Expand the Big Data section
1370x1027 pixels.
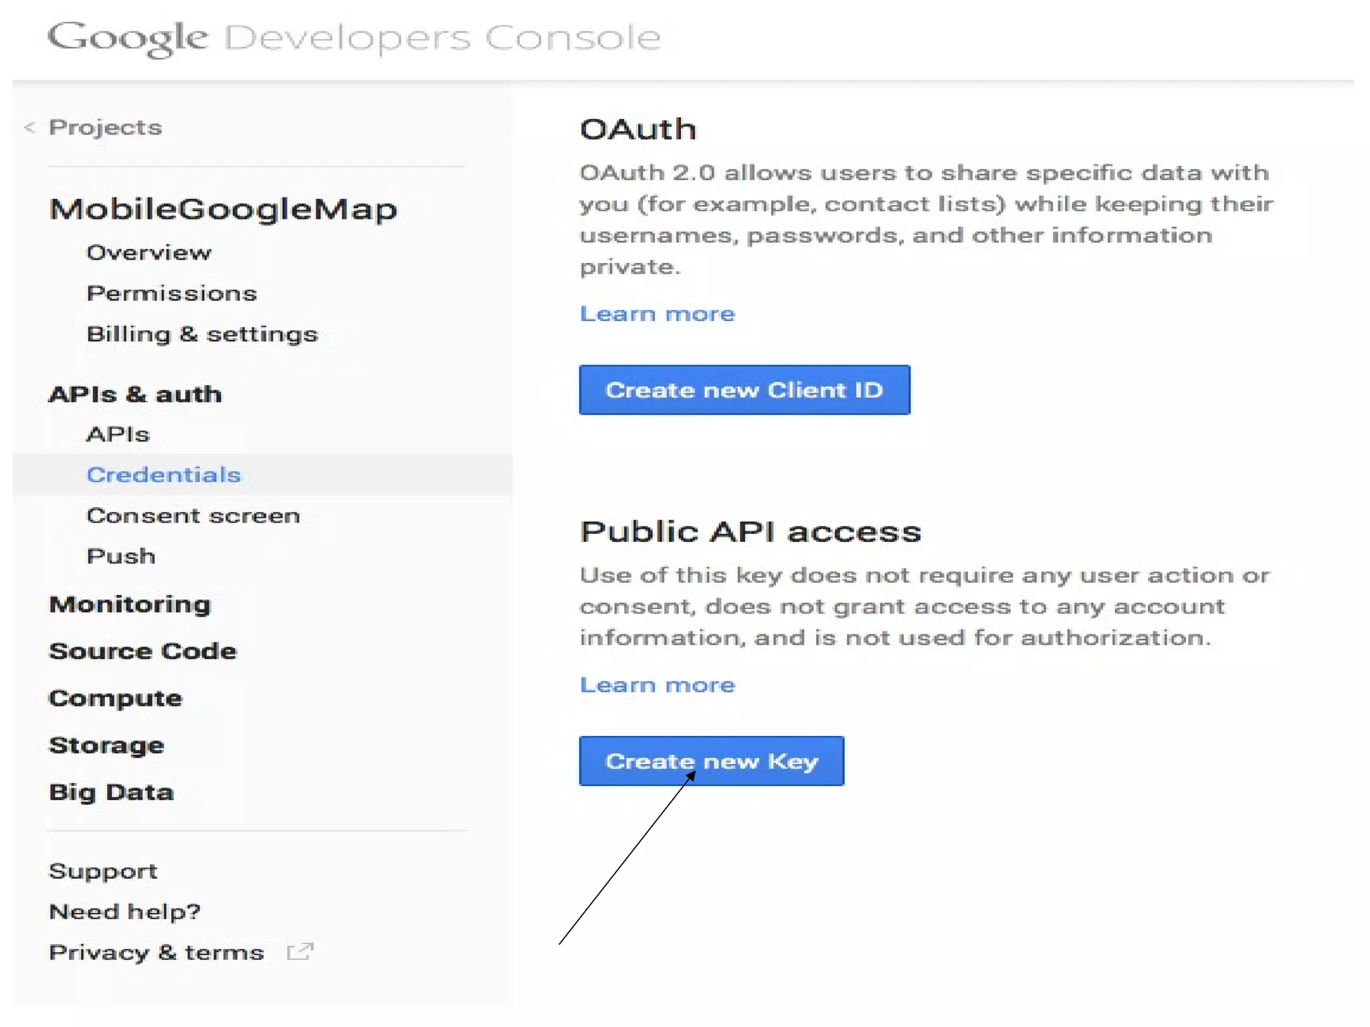coord(111,792)
